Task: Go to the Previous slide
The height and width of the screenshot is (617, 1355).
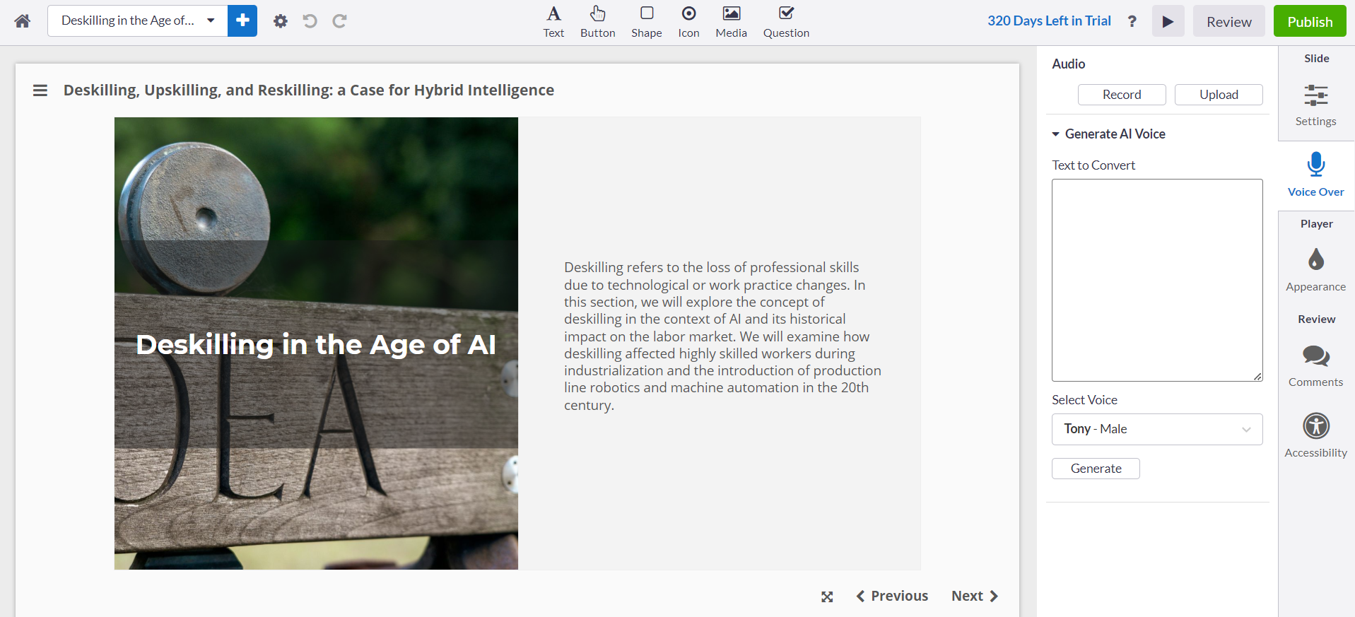Action: tap(892, 596)
